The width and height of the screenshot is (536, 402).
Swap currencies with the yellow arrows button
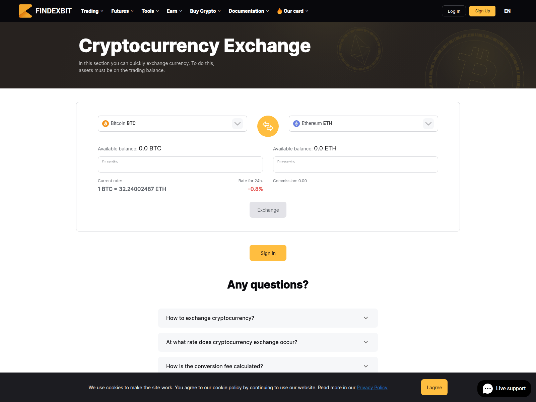[268, 126]
